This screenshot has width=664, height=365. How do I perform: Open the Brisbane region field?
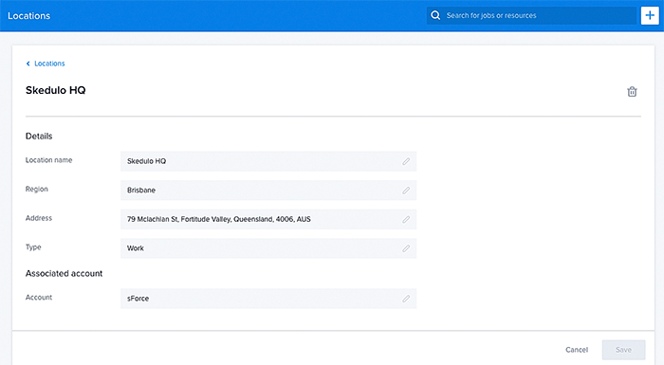coord(268,191)
